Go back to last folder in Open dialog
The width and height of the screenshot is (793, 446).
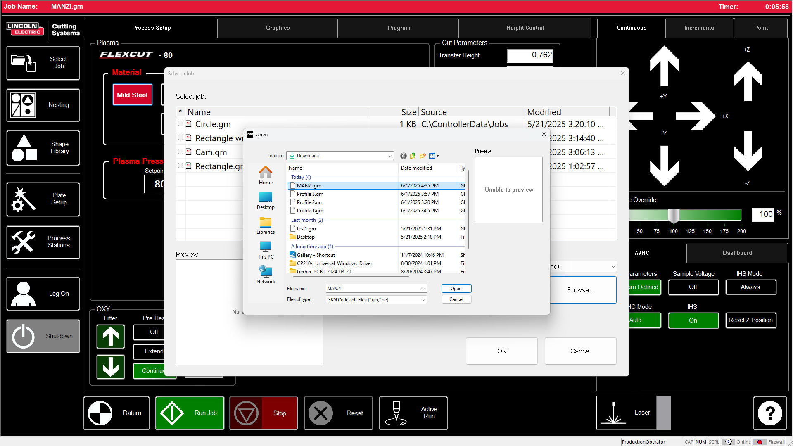404,156
